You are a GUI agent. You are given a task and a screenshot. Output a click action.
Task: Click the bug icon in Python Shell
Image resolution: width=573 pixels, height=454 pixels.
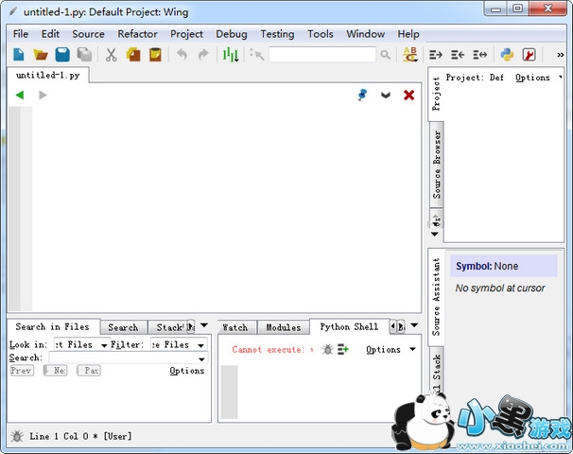point(327,349)
